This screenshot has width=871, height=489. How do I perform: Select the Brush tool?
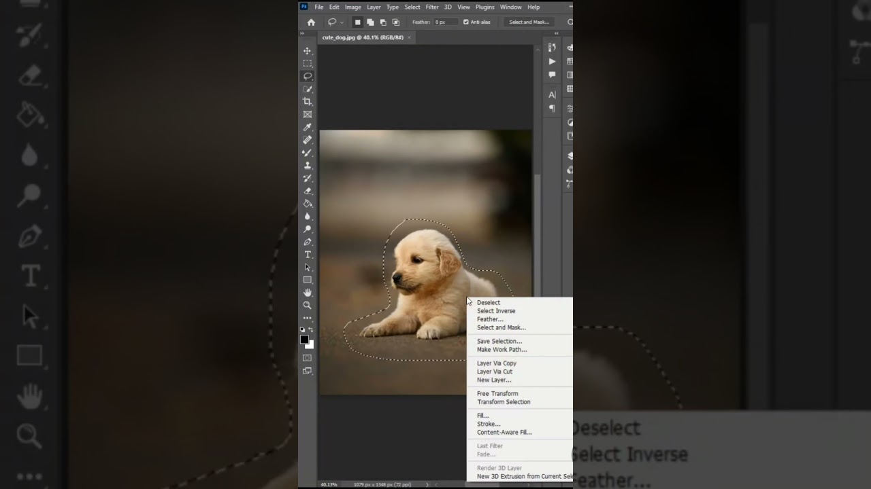pos(308,153)
